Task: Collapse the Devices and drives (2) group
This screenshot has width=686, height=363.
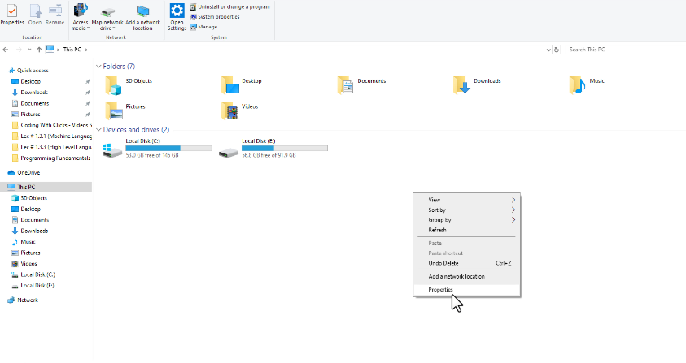Action: point(98,130)
